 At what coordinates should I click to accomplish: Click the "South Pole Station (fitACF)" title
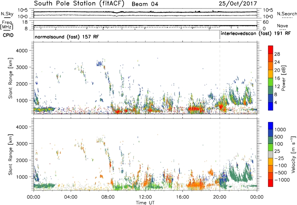79,3
